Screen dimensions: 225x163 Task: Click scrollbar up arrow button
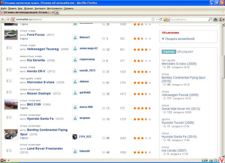click(x=223, y=25)
